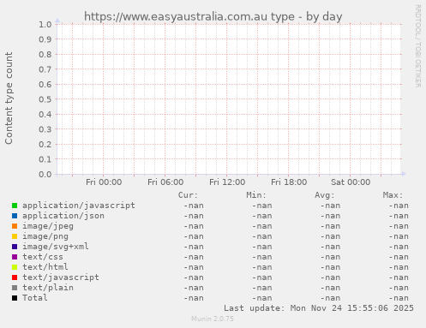Click the lime text/html legend swatch
This screenshot has width=426, height=328.
[x=15, y=267]
